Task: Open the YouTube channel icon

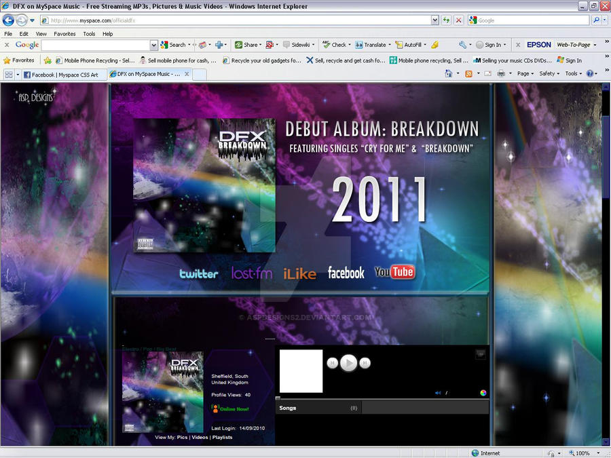Action: tap(395, 271)
